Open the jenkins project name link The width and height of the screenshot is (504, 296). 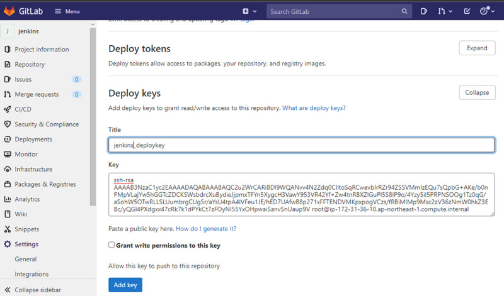(x=28, y=31)
